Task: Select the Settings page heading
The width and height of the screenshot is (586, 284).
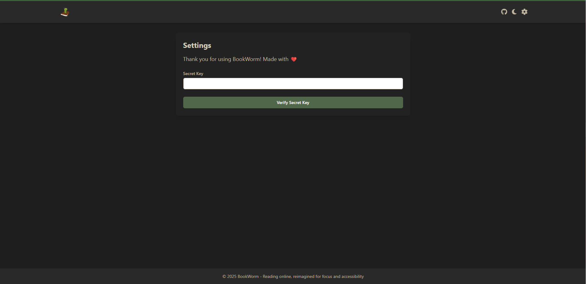Action: 197,45
